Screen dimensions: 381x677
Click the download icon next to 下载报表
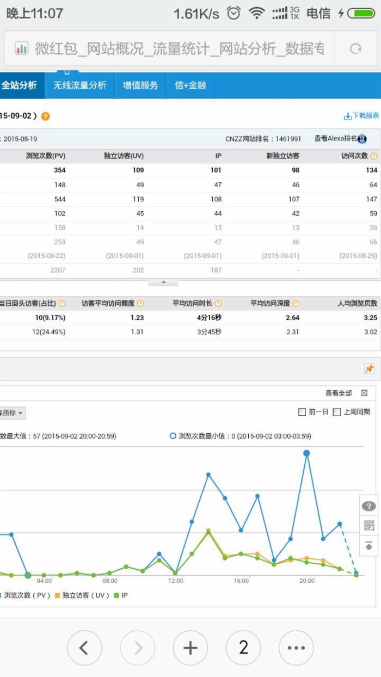tap(347, 116)
